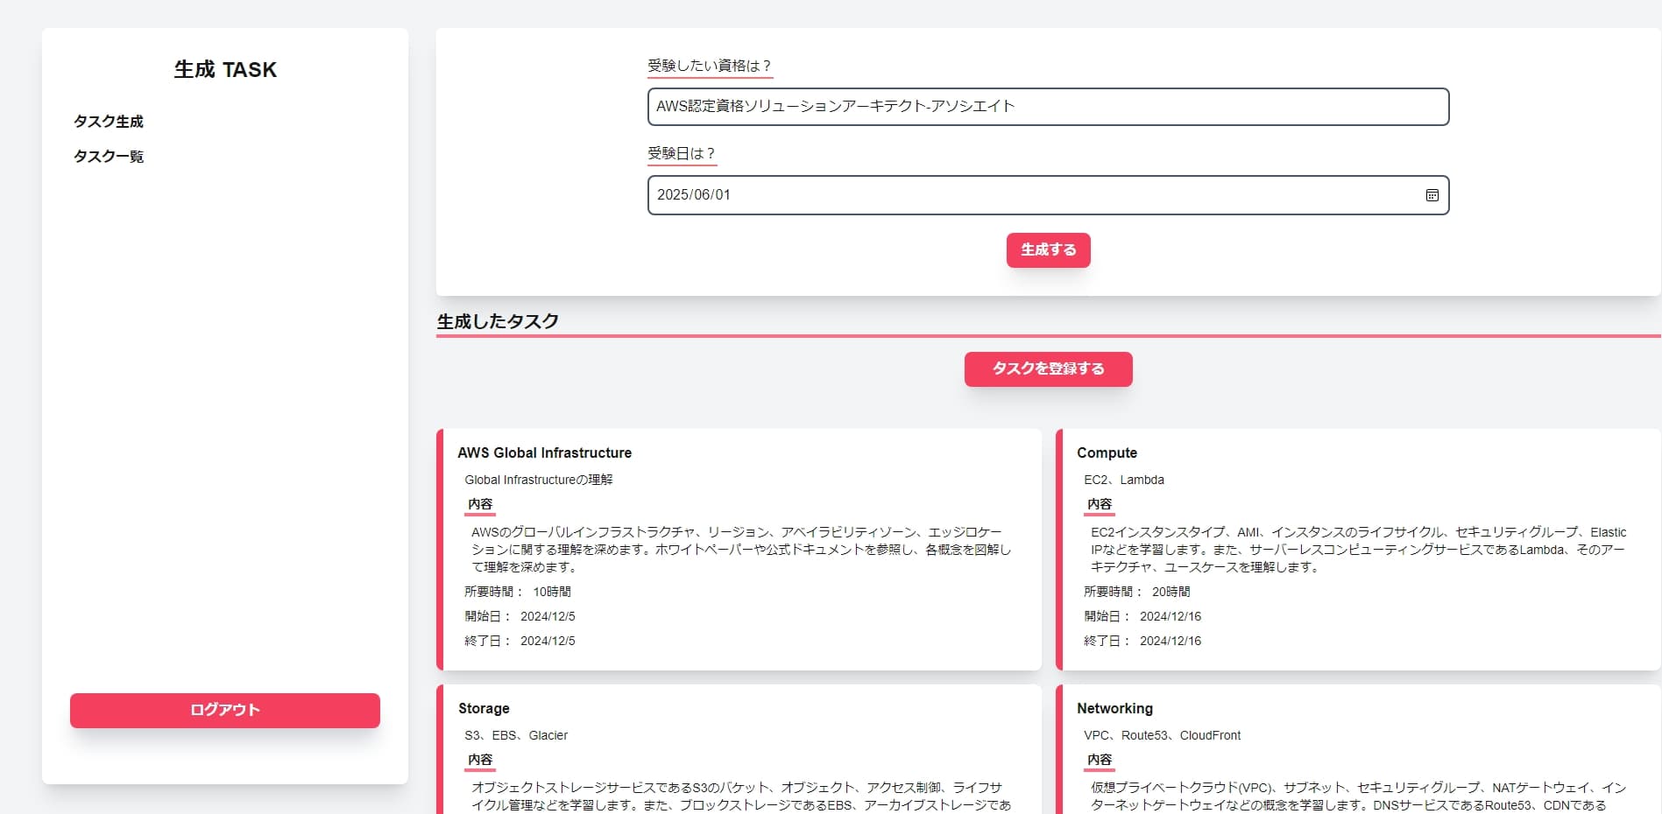This screenshot has width=1662, height=814.
Task: Focus the 受験したい資格は？ input field
Action: (x=1048, y=107)
